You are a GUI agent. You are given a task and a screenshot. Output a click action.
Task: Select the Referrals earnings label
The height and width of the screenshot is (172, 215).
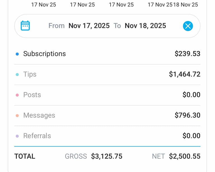click(37, 136)
